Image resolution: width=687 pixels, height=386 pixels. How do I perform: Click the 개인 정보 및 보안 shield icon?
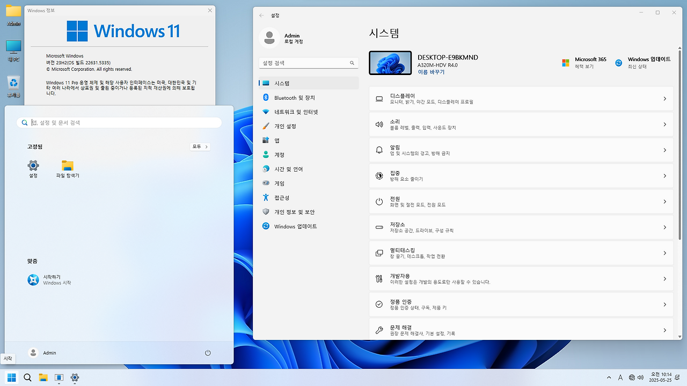click(x=266, y=212)
